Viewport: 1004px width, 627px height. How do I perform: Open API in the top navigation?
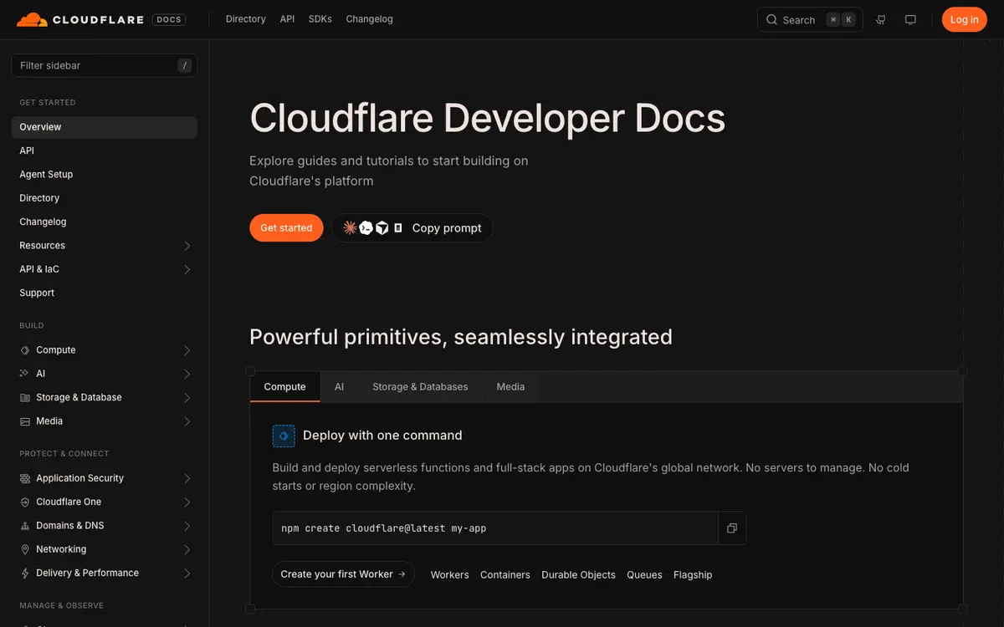click(x=287, y=19)
